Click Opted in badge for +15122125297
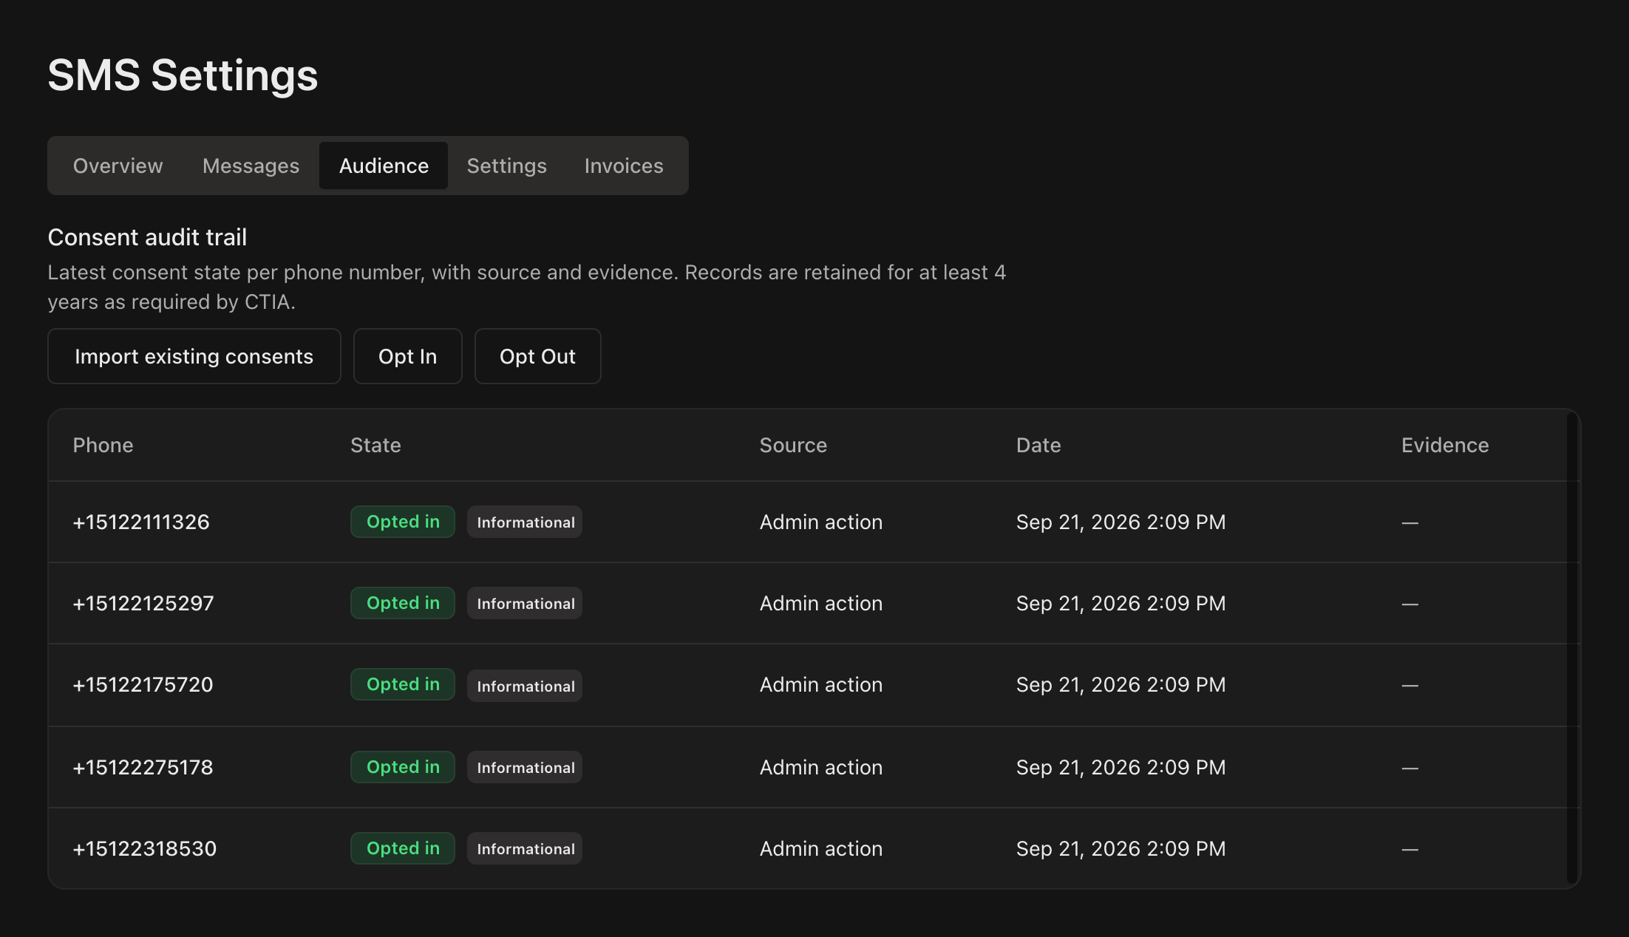This screenshot has width=1629, height=937. [x=403, y=603]
